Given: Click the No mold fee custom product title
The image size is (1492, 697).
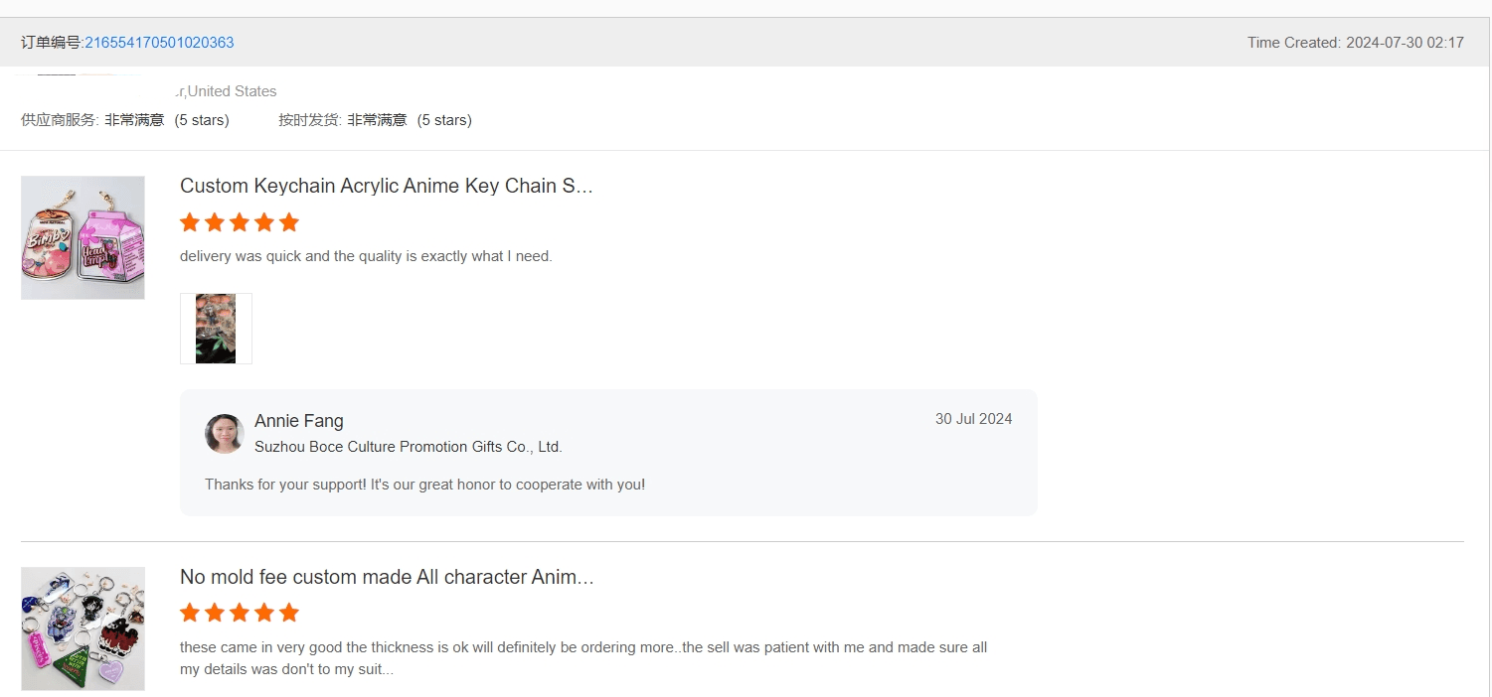Looking at the screenshot, I should [x=386, y=578].
